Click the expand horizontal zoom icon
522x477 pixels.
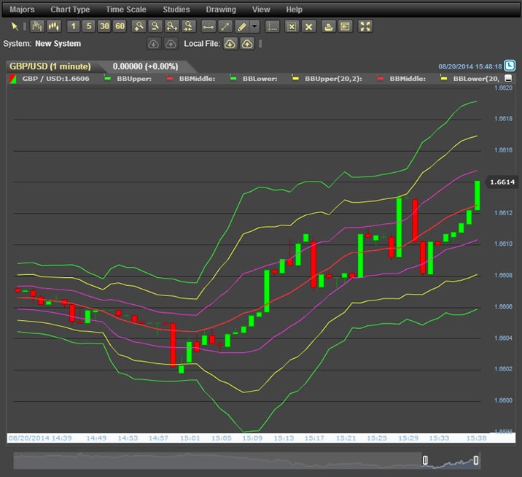coord(172,26)
